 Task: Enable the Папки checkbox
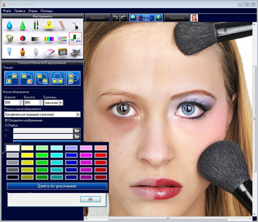pos(6,125)
